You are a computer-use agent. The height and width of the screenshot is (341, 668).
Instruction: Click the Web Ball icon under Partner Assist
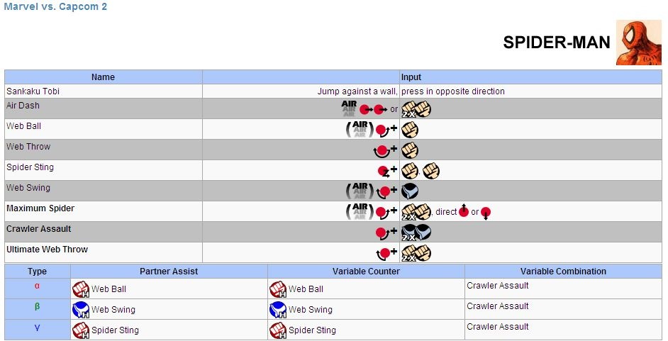(81, 289)
